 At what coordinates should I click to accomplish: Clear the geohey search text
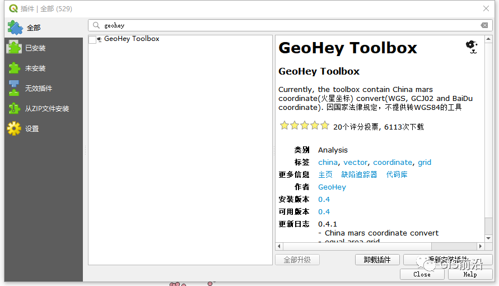click(484, 25)
